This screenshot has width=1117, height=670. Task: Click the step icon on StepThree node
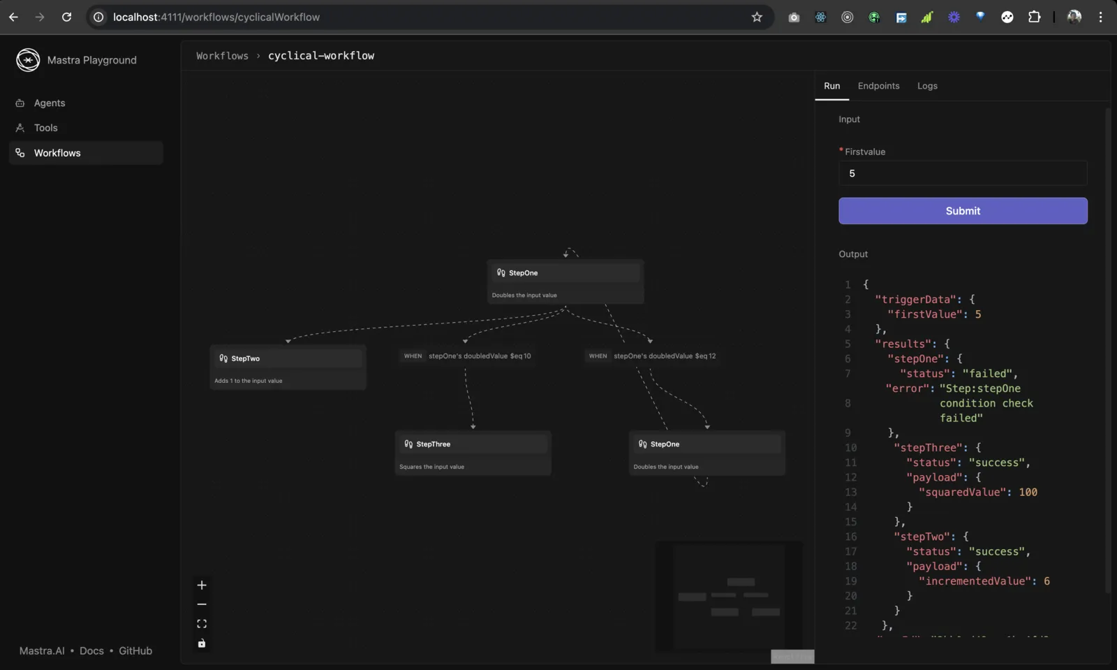[408, 444]
